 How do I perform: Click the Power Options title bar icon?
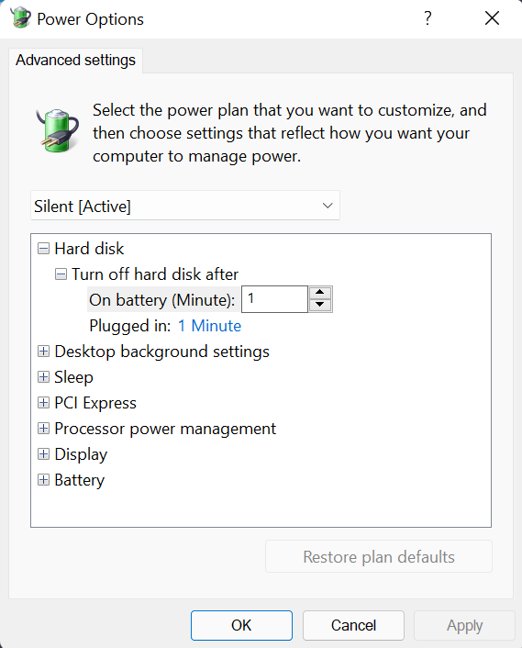point(20,17)
